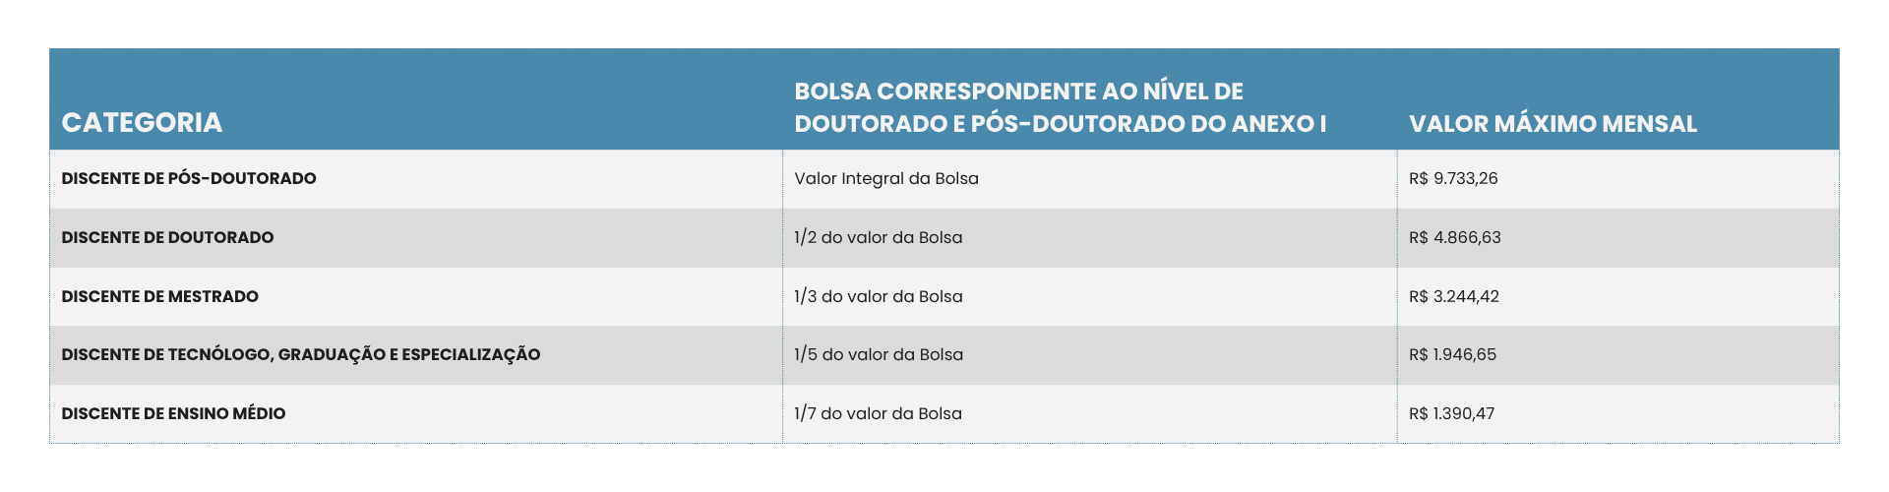Click the DISCENTE DE MESTRADO cell

coord(159,296)
